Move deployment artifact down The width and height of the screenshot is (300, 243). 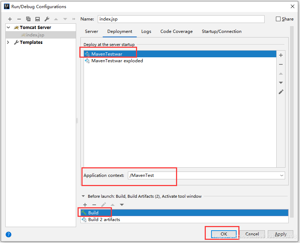(x=281, y=83)
